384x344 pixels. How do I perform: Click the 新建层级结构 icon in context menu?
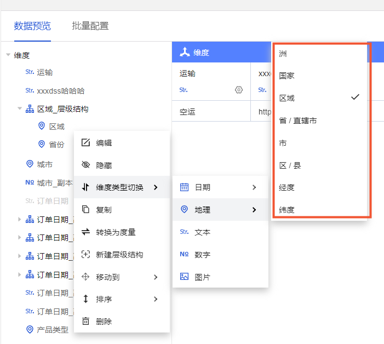(x=85, y=255)
